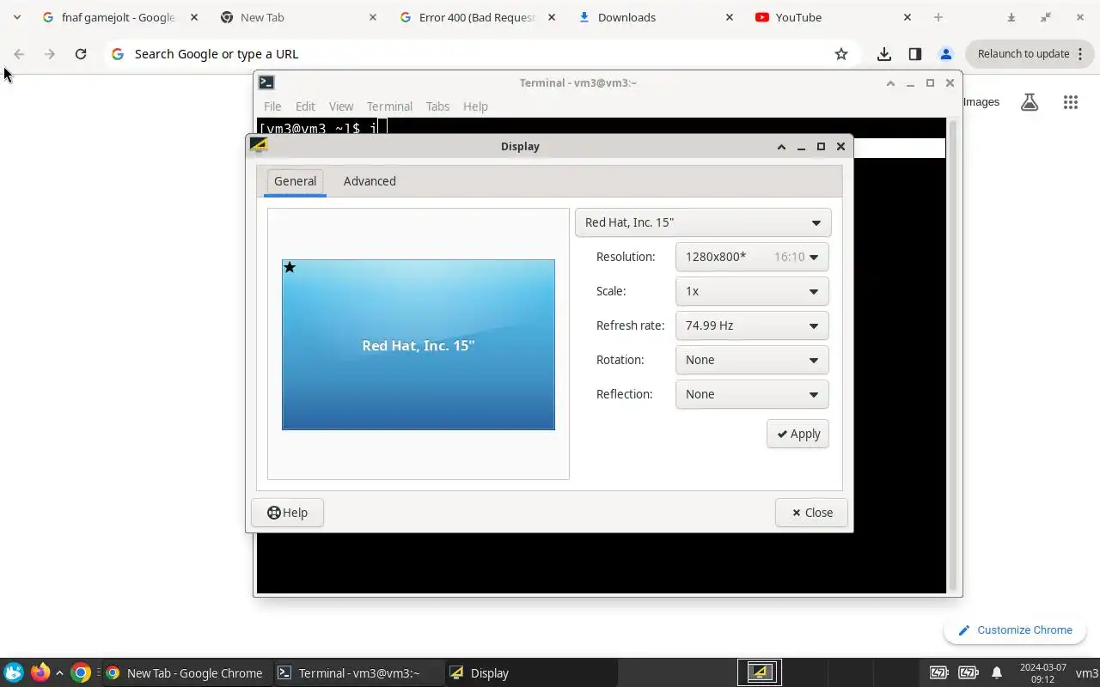Expand the taskbar launcher arrow

pos(59,673)
